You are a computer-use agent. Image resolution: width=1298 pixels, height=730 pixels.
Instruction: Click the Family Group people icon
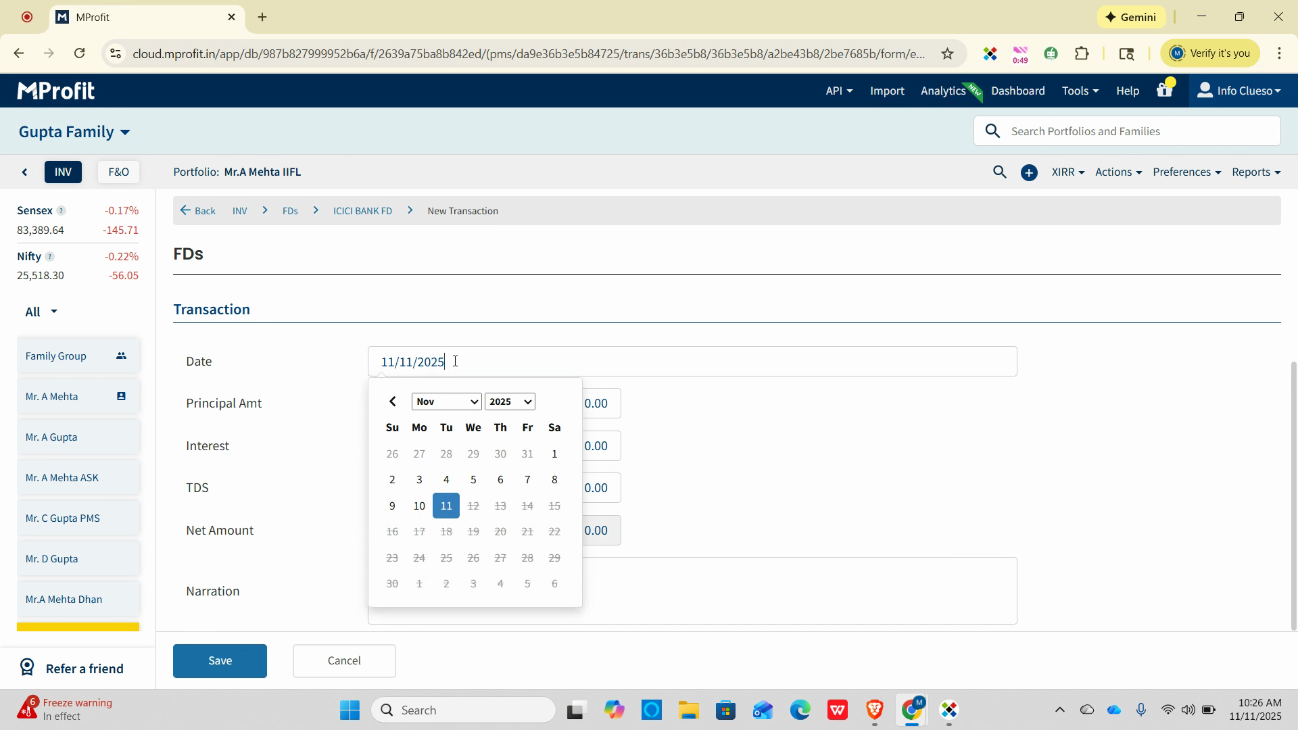click(121, 356)
